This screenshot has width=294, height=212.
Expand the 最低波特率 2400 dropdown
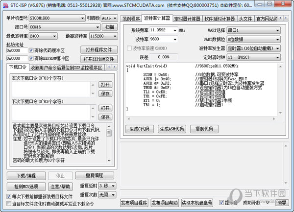point(43,36)
